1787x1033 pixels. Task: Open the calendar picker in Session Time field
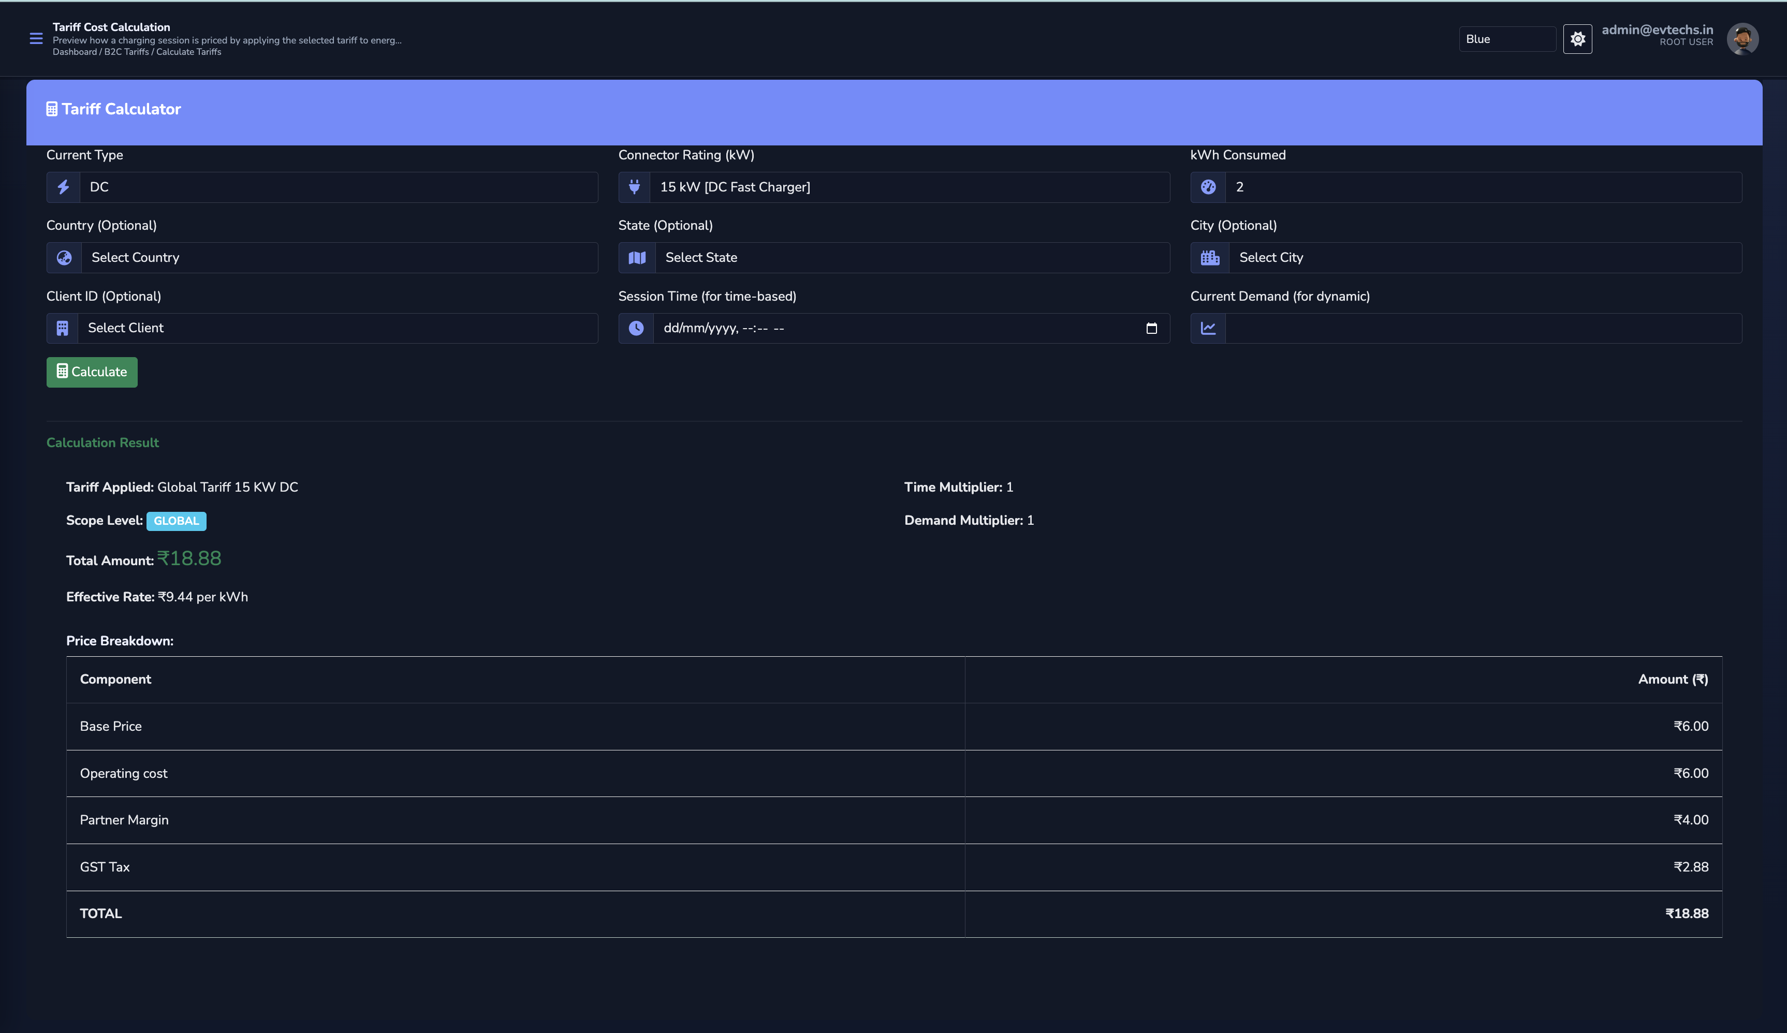(x=1152, y=328)
